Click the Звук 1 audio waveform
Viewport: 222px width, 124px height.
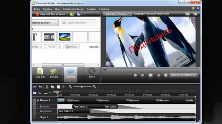126,117
